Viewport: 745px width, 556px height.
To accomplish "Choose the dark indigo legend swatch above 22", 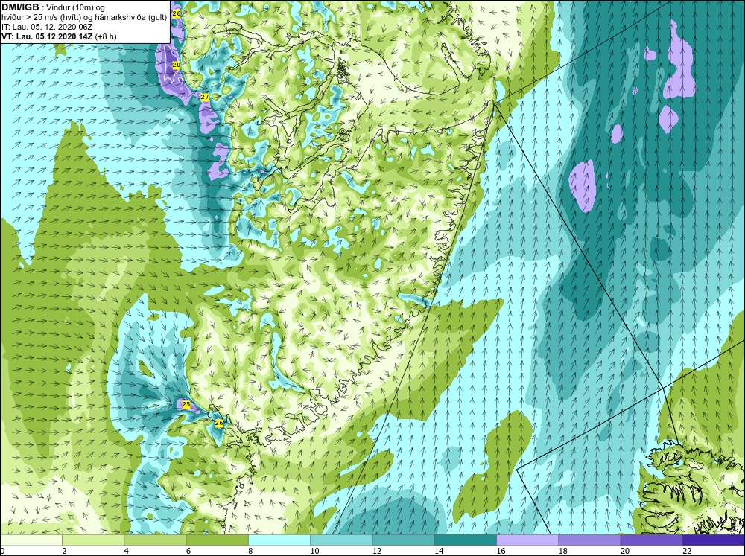I will pos(714,540).
